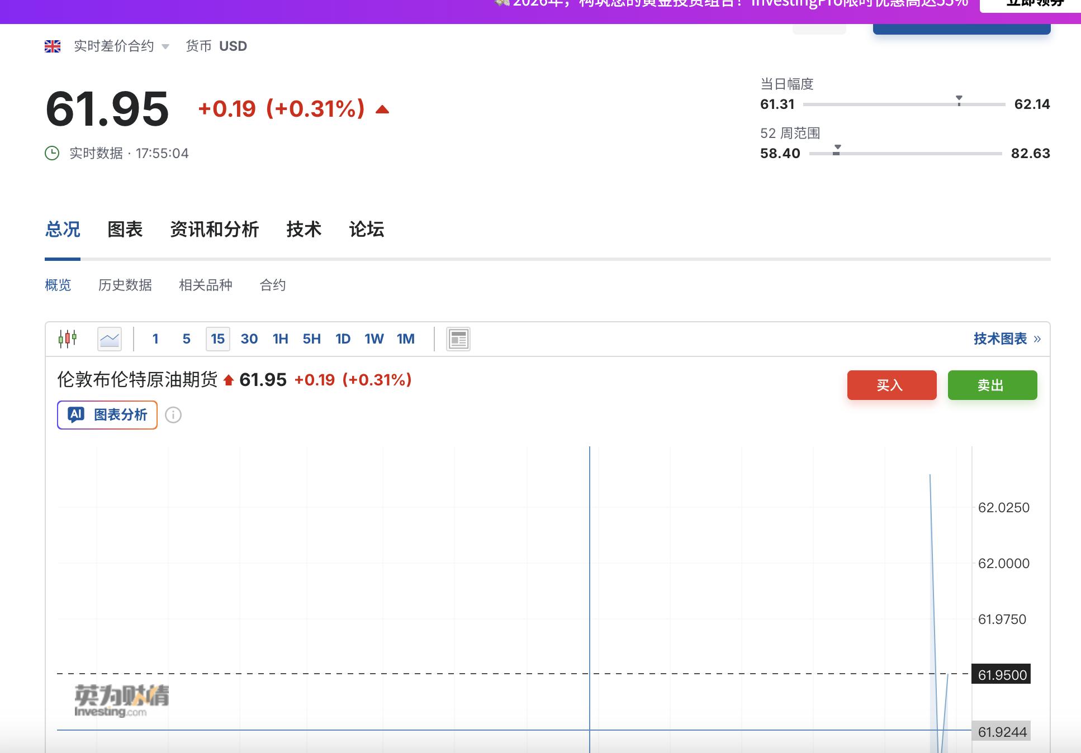Click the real-time data clock icon
1081x753 pixels.
pyautogui.click(x=52, y=153)
